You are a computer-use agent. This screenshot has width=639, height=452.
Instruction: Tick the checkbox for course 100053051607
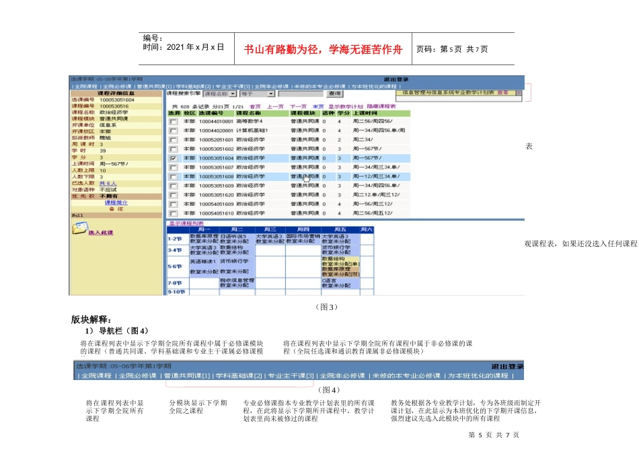(x=173, y=167)
